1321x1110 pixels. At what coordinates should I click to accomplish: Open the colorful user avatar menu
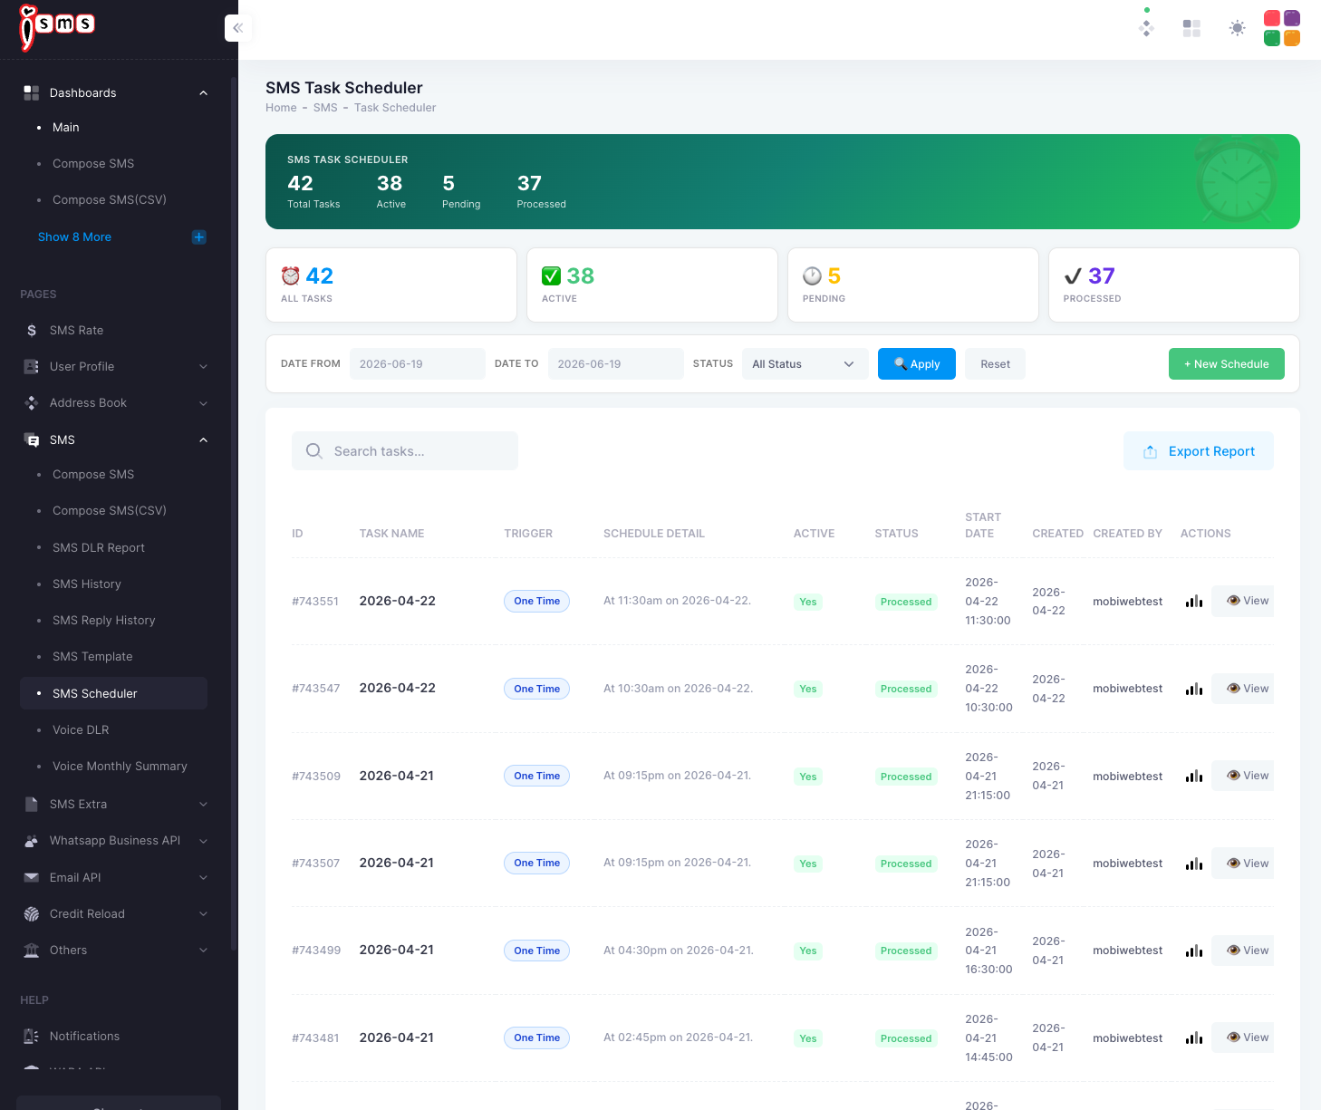(1282, 28)
